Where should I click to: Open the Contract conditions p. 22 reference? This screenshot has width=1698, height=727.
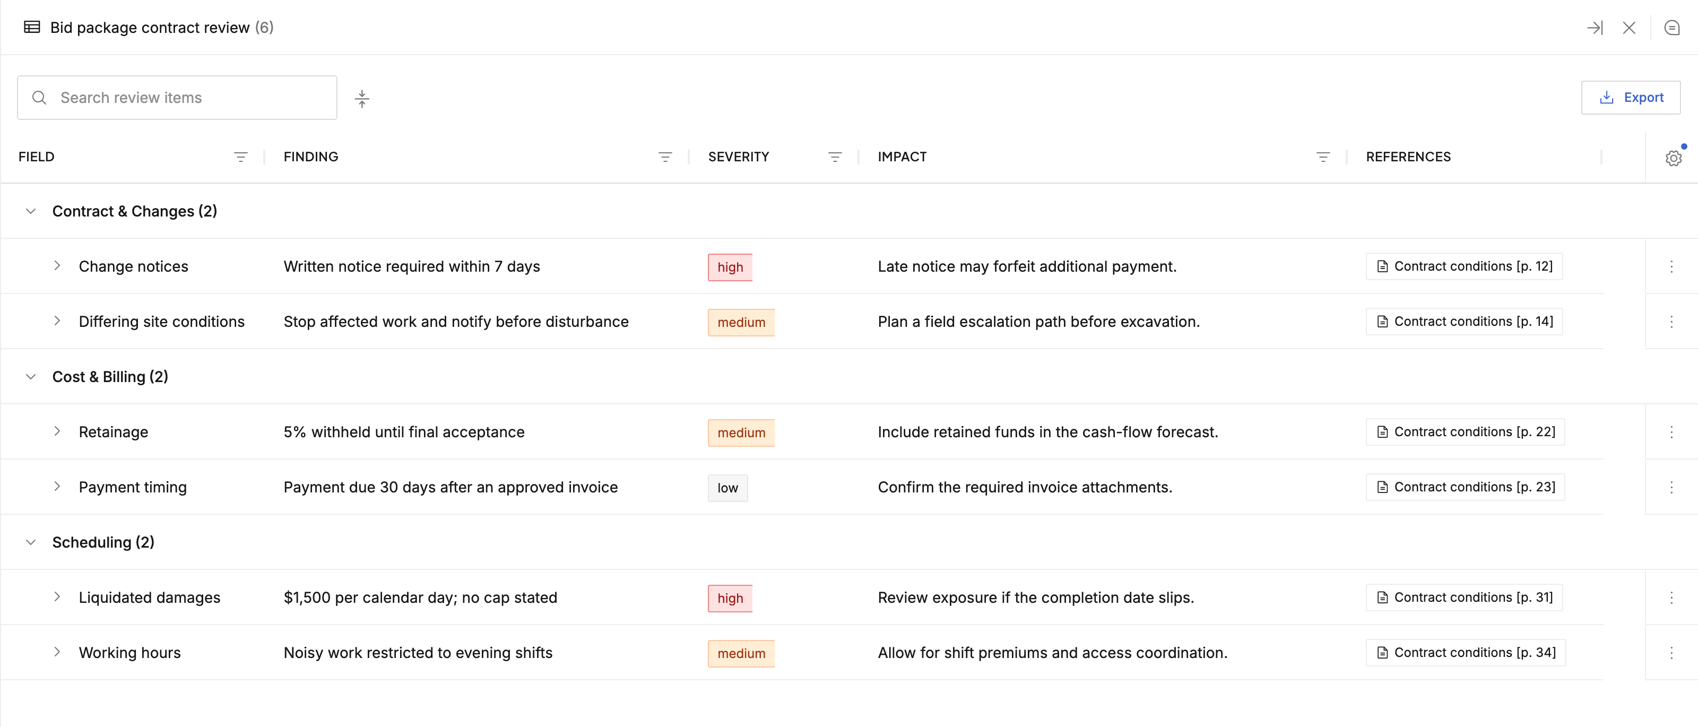click(1465, 432)
